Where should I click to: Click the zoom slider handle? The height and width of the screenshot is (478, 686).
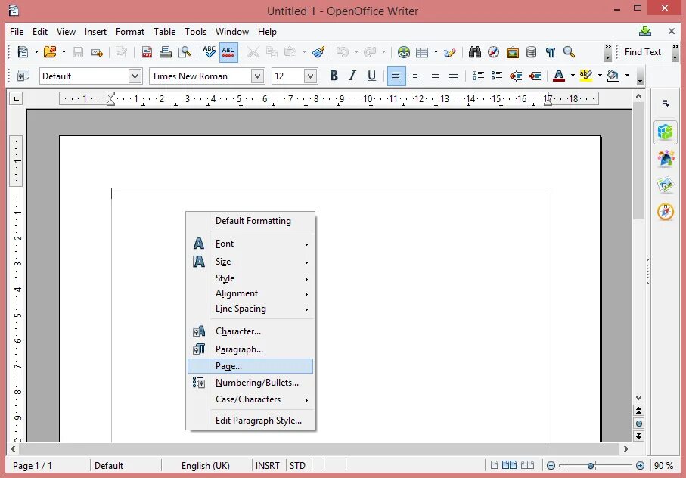tap(591, 466)
